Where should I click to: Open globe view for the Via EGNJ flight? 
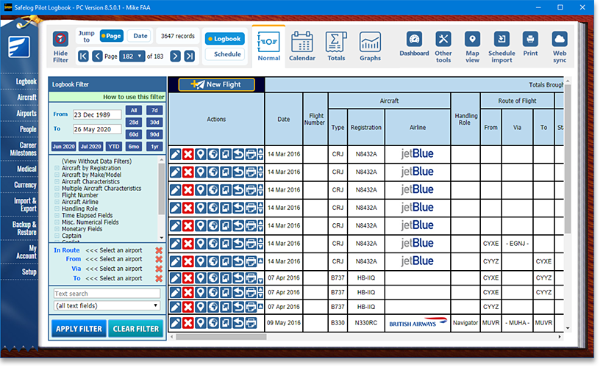click(213, 244)
